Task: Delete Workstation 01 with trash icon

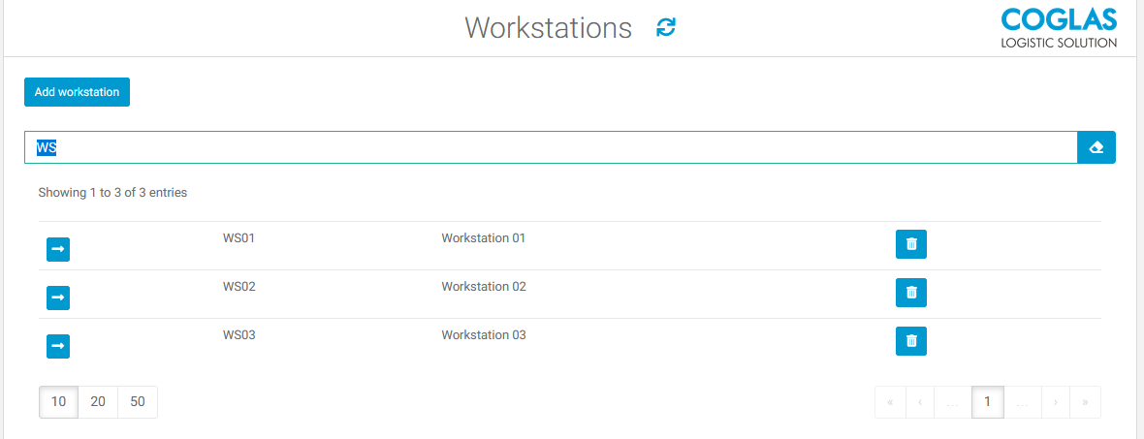Action: coord(910,244)
